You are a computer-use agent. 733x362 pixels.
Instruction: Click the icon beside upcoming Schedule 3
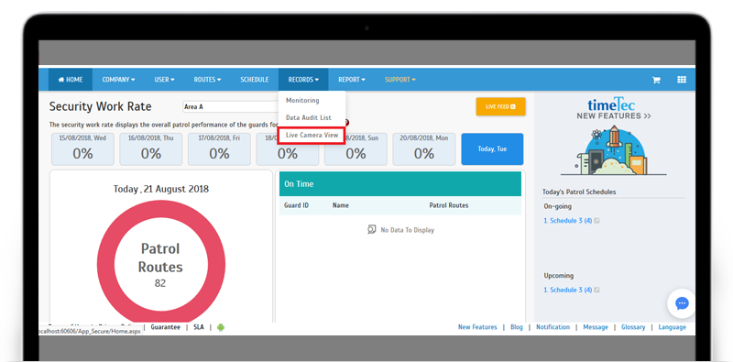(596, 290)
